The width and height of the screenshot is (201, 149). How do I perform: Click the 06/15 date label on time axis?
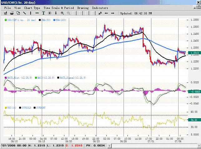point(42,141)
